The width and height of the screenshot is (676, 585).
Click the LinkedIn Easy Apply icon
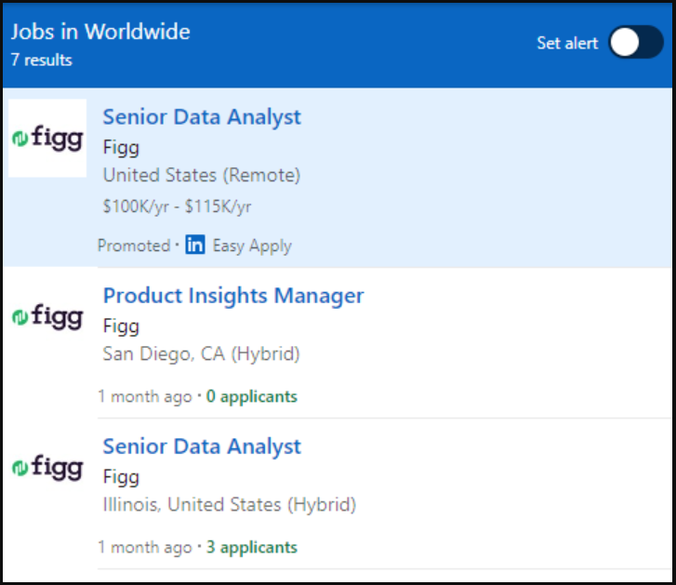(195, 245)
